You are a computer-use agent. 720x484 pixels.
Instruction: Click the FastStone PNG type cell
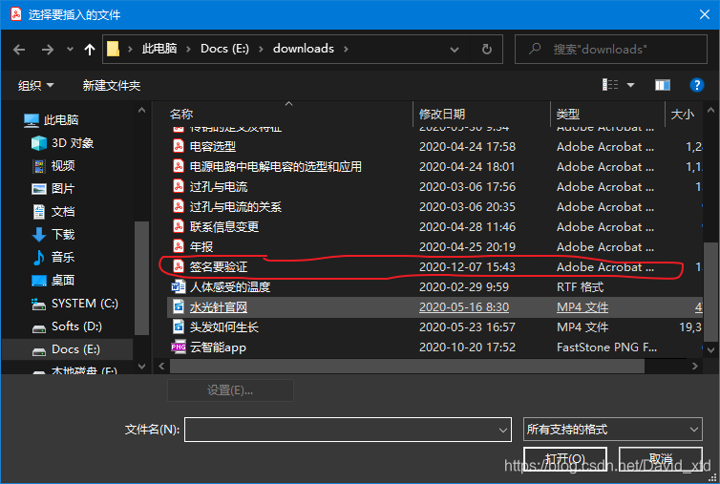tap(606, 347)
